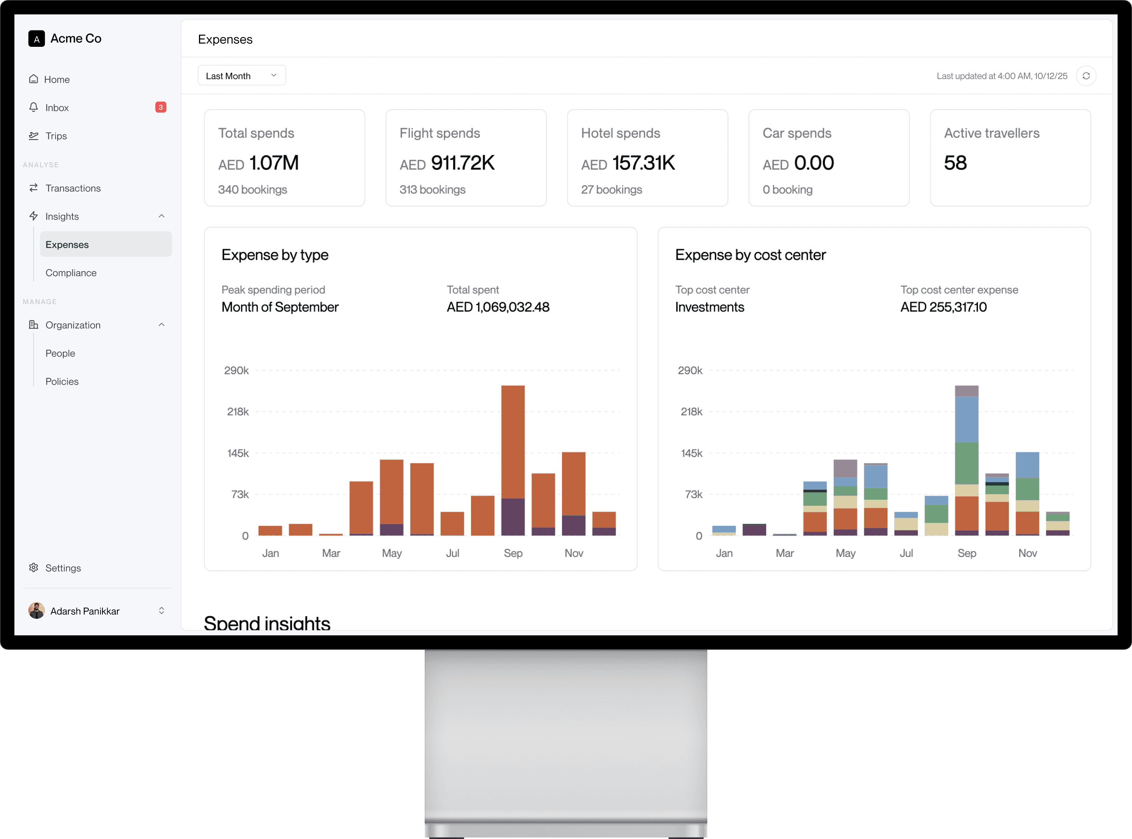Screen dimensions: 1132x839
Task: Collapse the Insights section chevron
Action: click(x=162, y=216)
